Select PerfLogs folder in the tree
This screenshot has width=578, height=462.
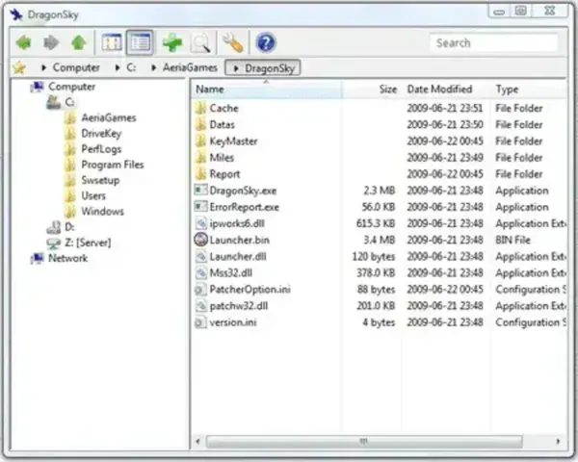[x=101, y=149]
